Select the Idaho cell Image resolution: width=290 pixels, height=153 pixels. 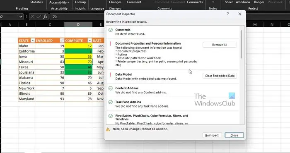point(27,46)
